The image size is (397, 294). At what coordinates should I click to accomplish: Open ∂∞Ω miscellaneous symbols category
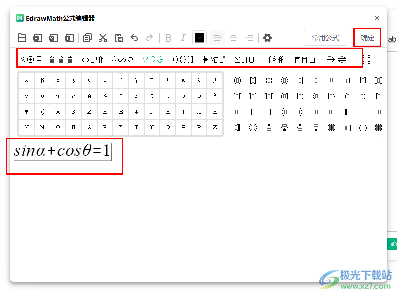coord(123,59)
